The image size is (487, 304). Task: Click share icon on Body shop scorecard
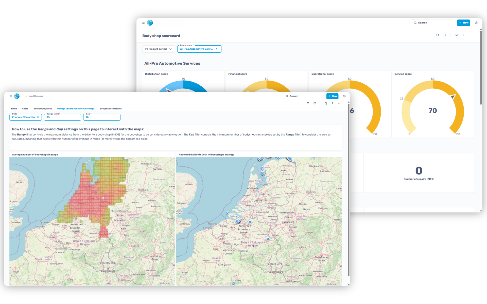coord(438,35)
